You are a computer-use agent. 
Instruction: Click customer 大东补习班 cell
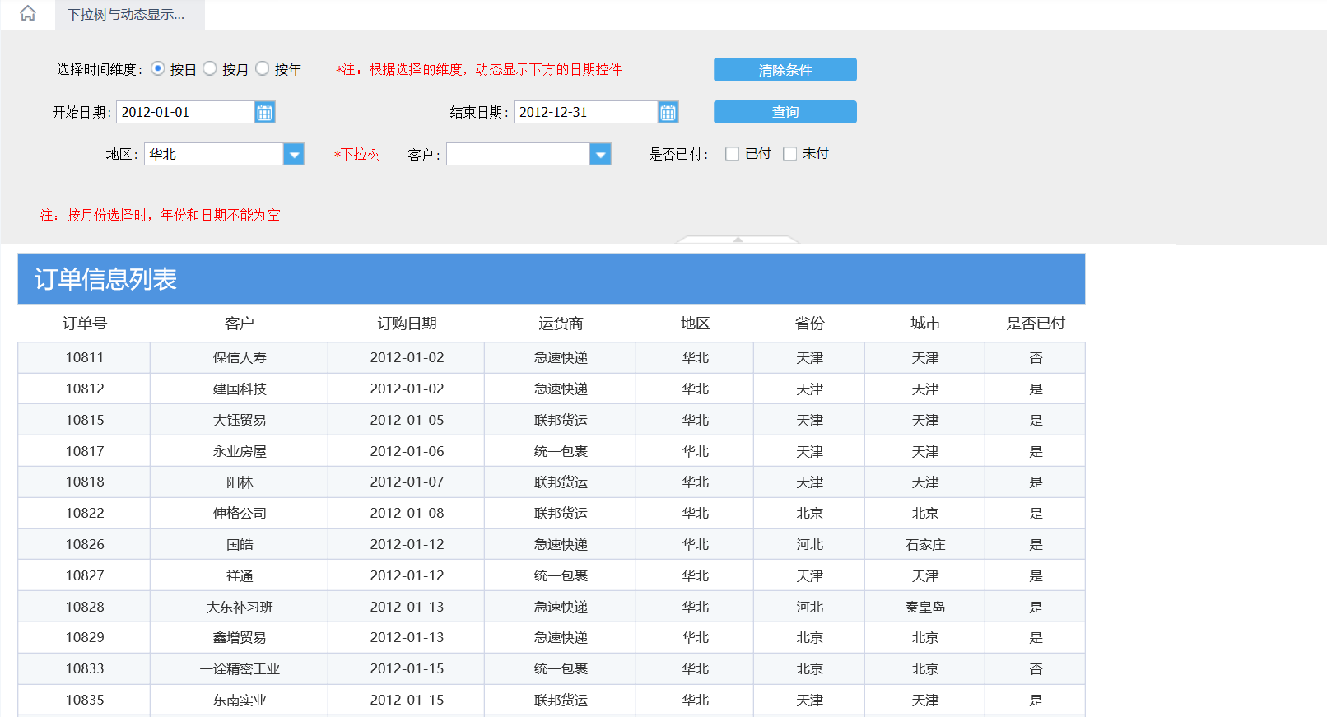[240, 607]
